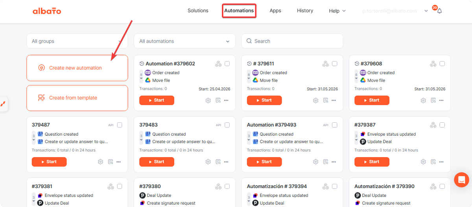Switch to the Automations tab
Image resolution: width=472 pixels, height=207 pixels.
[x=239, y=11]
